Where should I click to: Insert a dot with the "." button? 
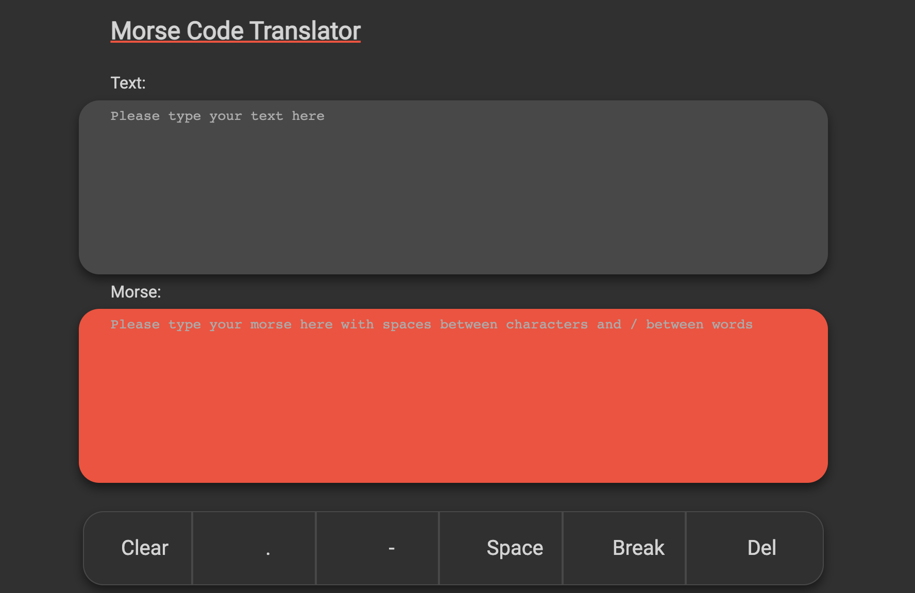[254, 548]
